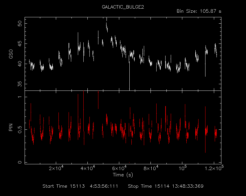Screen dimensions: 246x196
Task: Click the PIN axis value 0.5
Action: click(x=20, y=130)
